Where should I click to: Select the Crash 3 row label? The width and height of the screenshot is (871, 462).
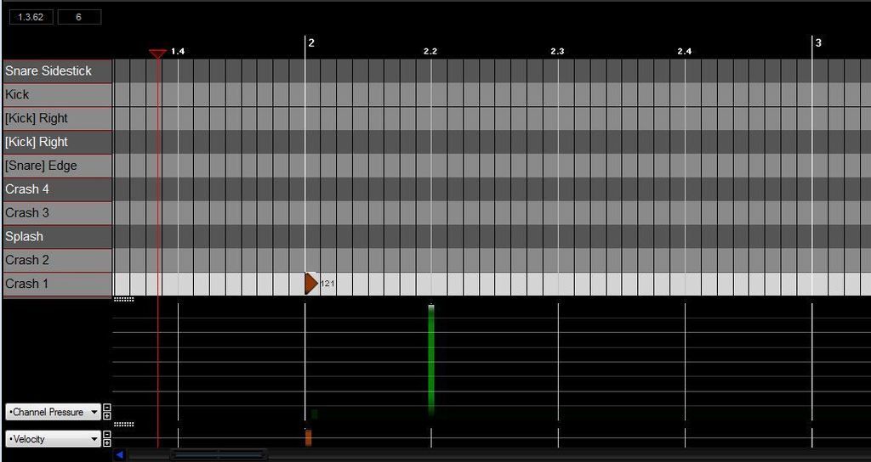coord(58,213)
